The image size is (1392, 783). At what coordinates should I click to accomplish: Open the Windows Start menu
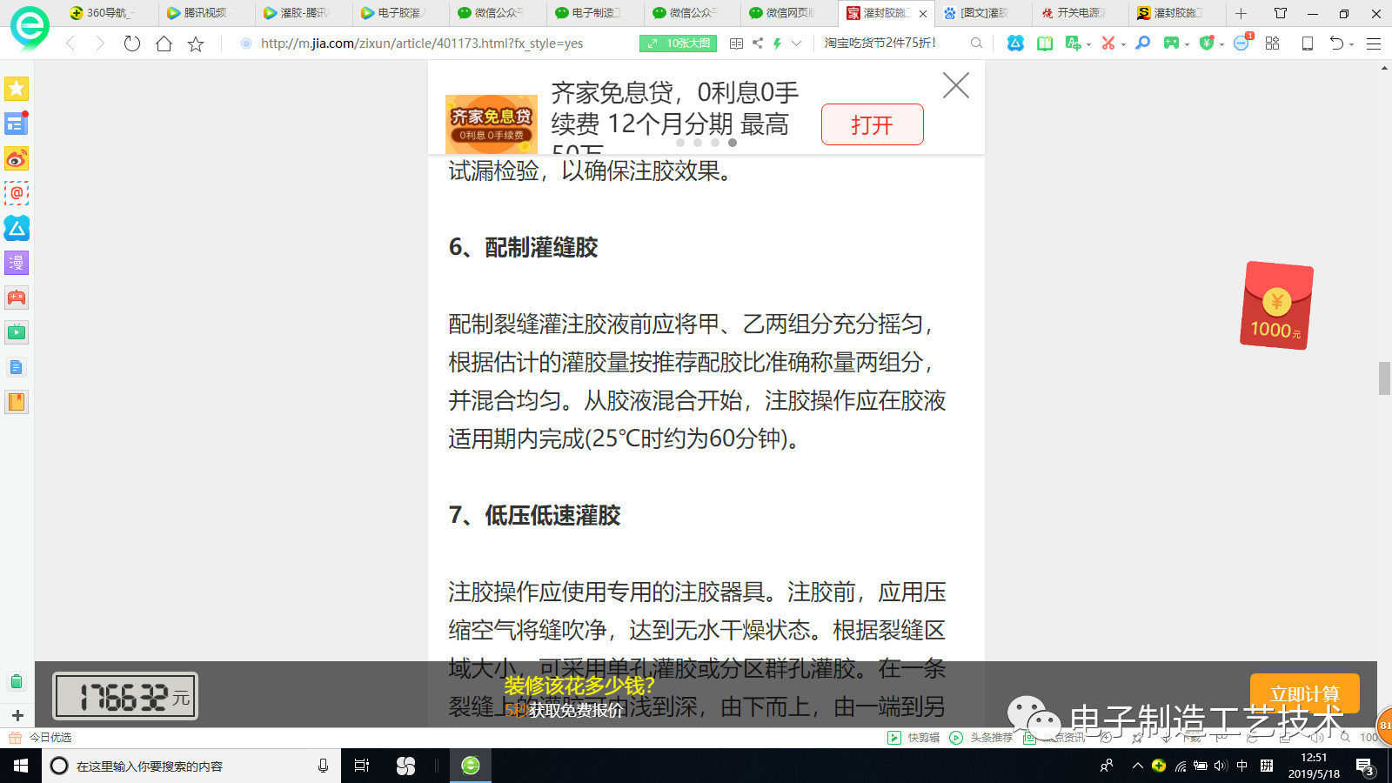21,766
